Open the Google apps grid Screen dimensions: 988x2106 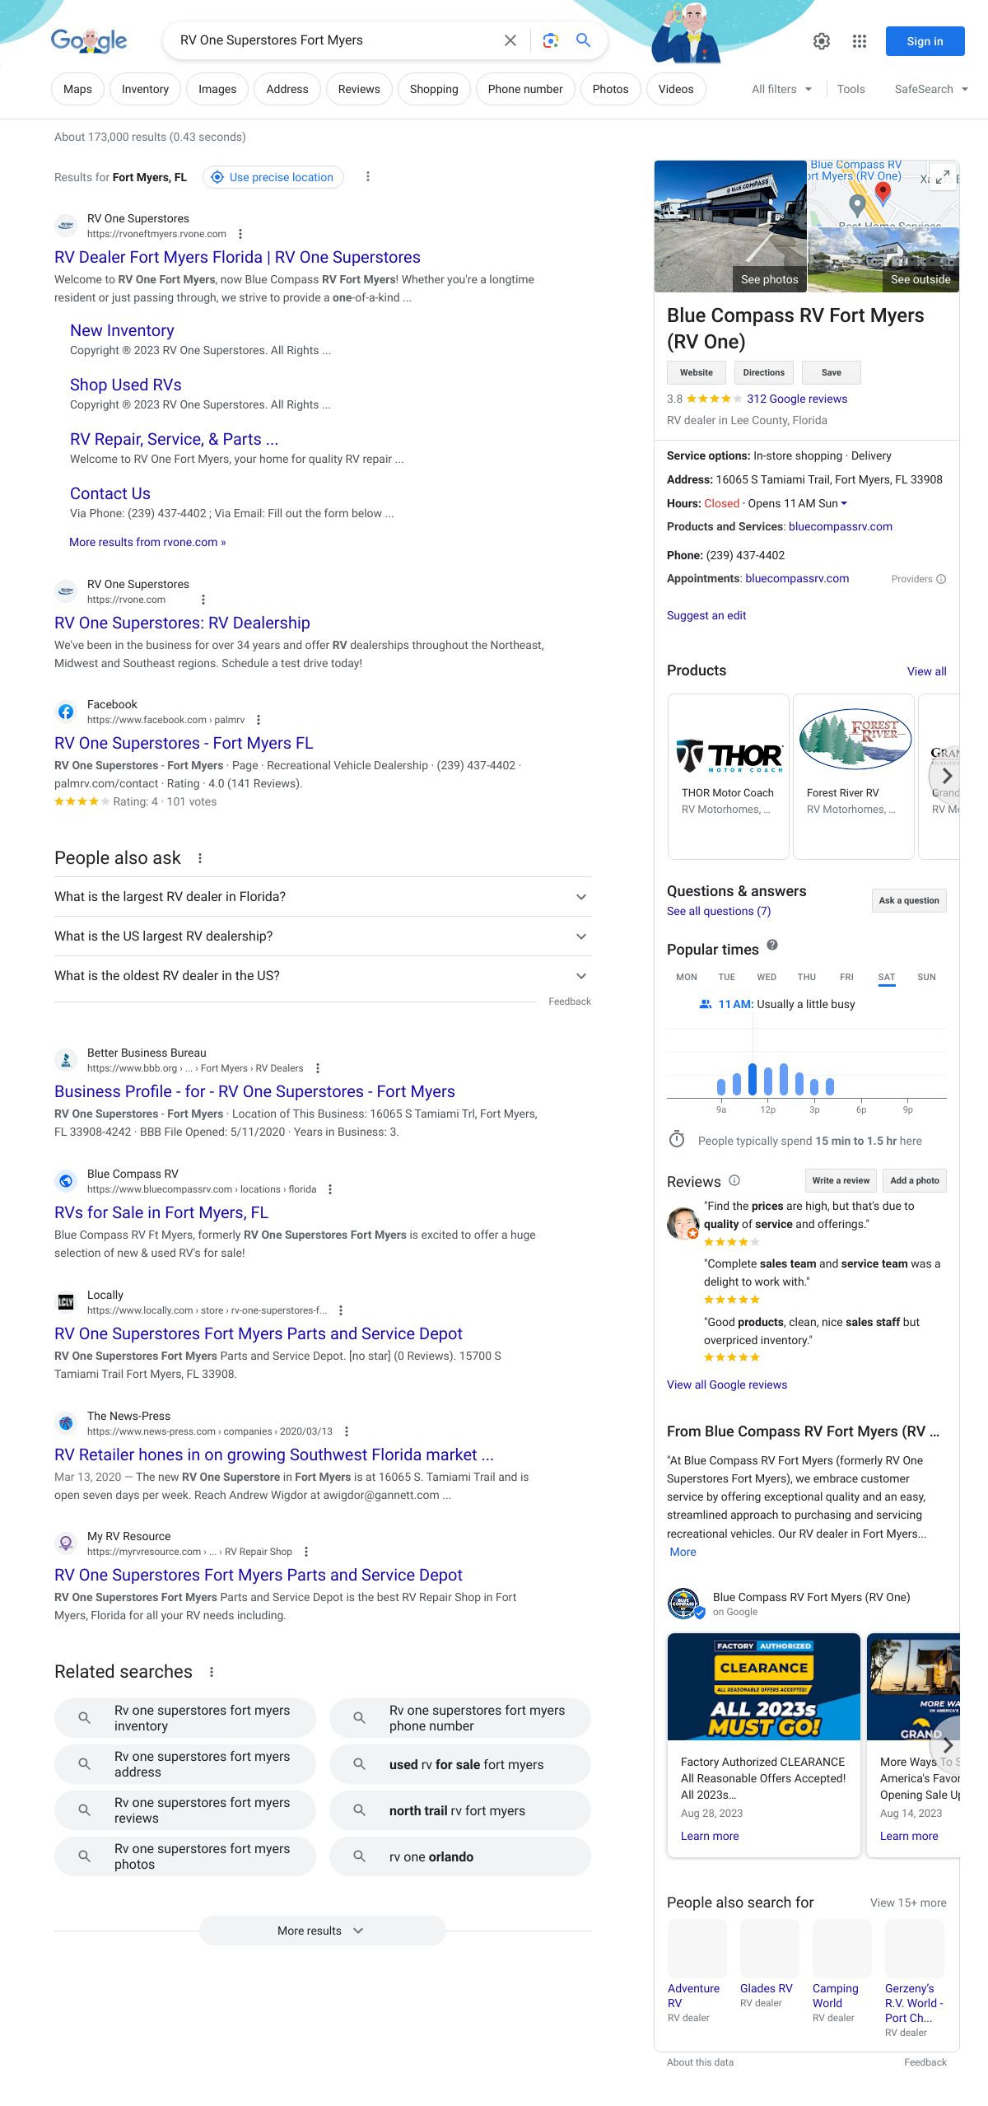(x=859, y=41)
